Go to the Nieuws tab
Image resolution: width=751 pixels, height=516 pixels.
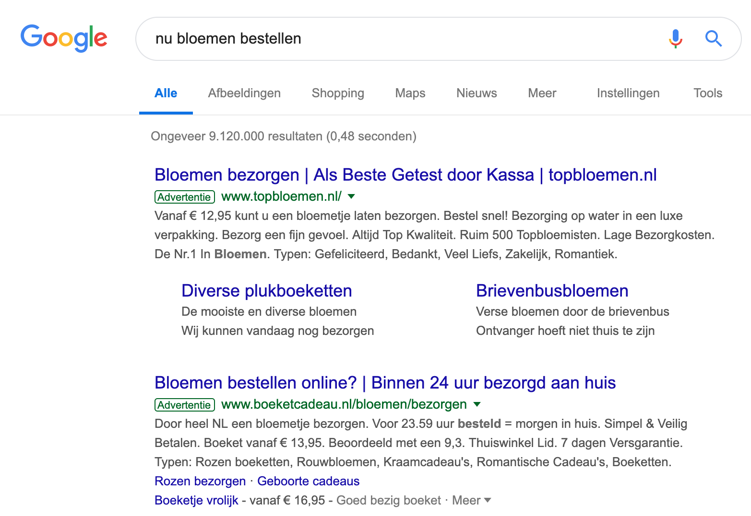(477, 93)
